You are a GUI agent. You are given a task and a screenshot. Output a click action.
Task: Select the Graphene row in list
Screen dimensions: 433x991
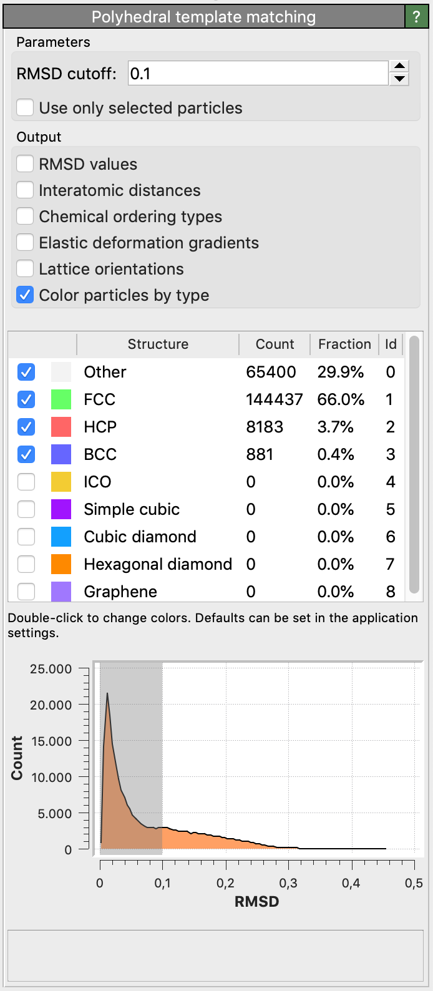[x=120, y=592]
